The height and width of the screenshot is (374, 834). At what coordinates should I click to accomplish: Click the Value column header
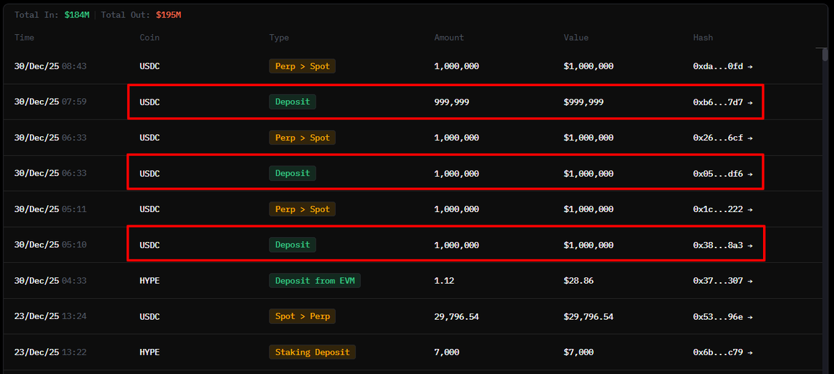pyautogui.click(x=576, y=38)
